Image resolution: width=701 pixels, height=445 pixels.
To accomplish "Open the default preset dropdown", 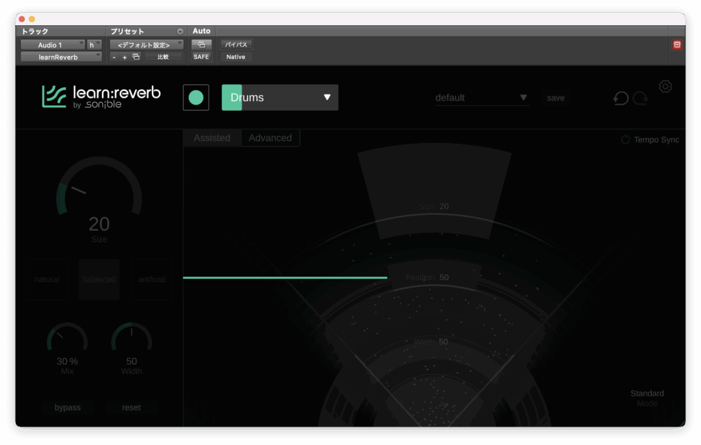I will pos(482,97).
